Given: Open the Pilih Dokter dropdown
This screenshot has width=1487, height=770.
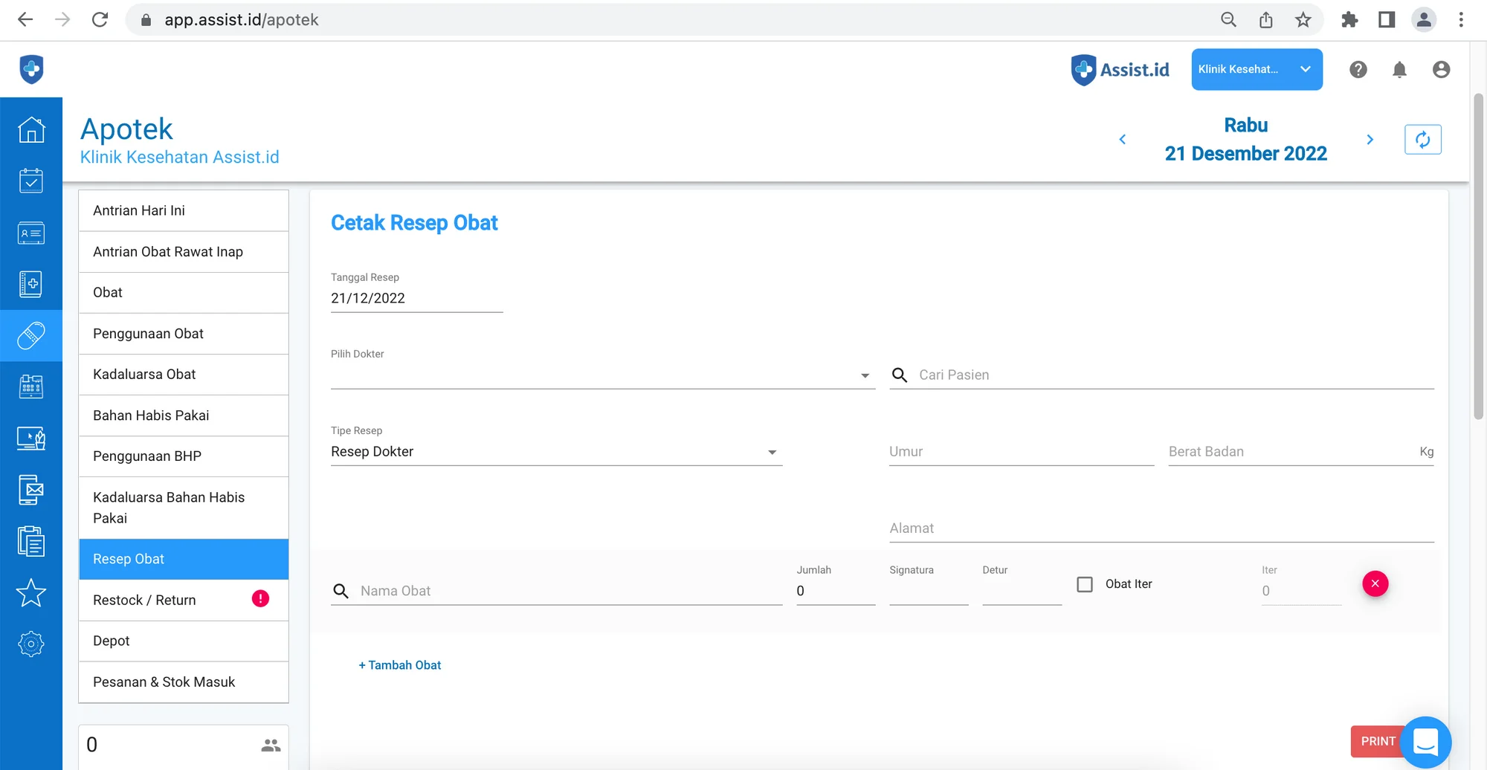Looking at the screenshot, I should point(603,375).
